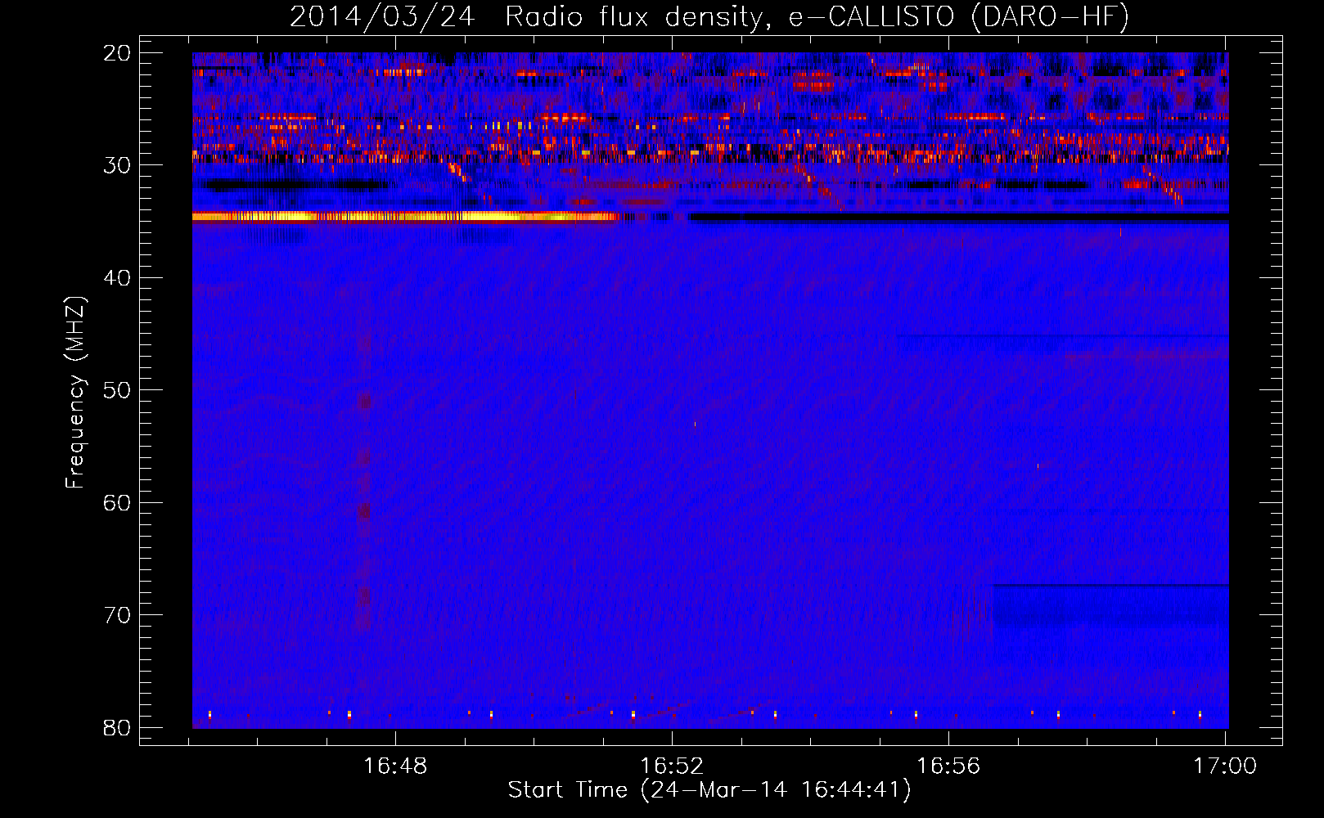Click the 70 MHz frequency tick label
The image size is (1324, 818).
[118, 615]
